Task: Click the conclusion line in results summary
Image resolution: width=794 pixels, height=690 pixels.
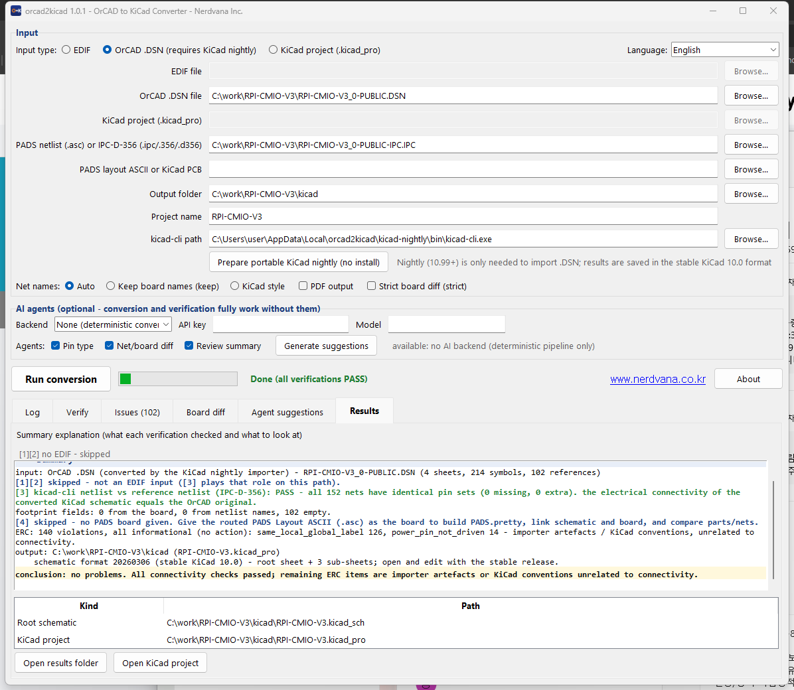Action: [357, 575]
